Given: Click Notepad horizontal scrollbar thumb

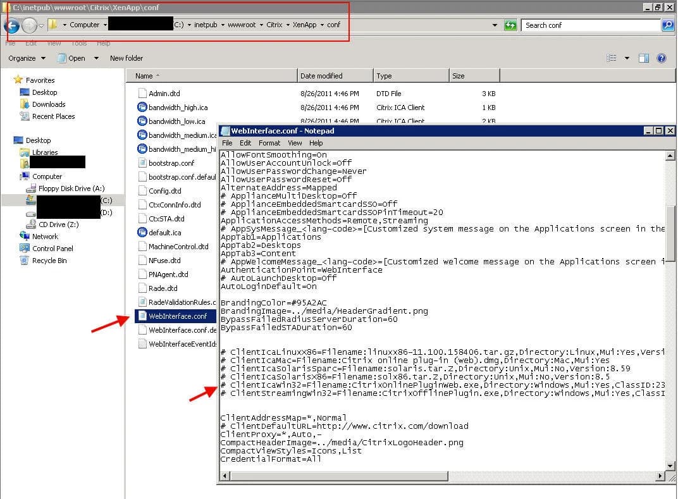Looking at the screenshot, I should pos(339,476).
